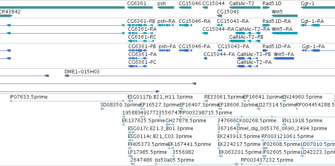The width and height of the screenshot is (335, 166).
Task: Click the GalNAc-T2-PB protein label
Action: tap(254, 54)
